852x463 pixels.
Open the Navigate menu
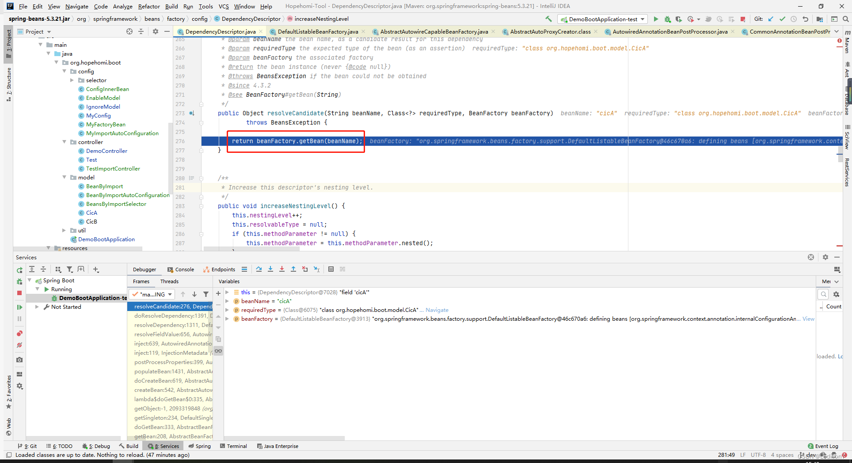click(77, 6)
